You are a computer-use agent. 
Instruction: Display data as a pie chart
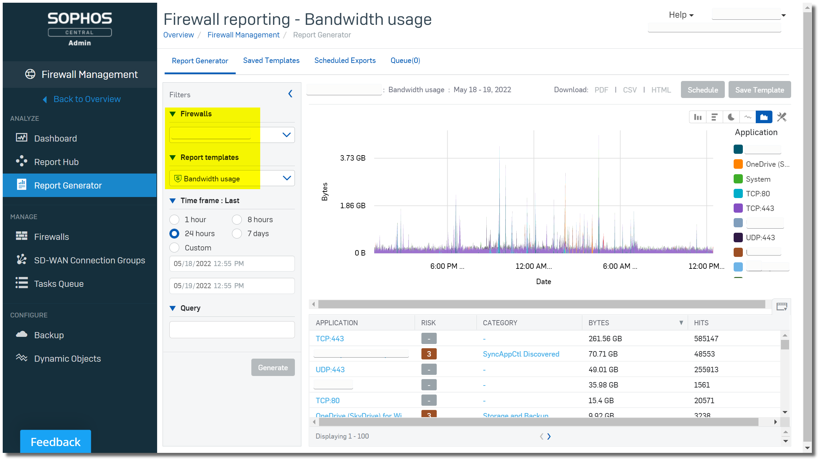(731, 117)
